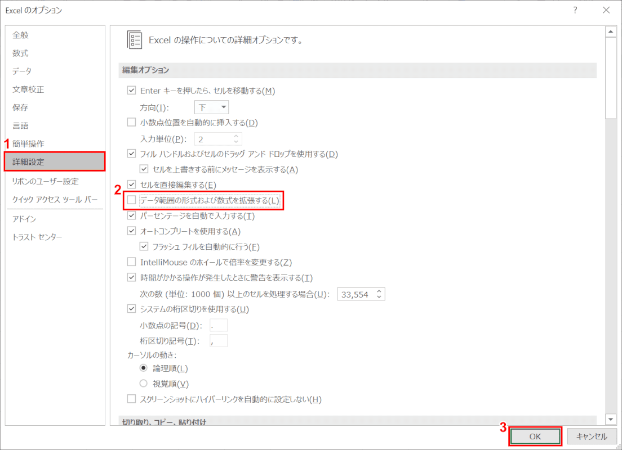Viewport: 622px width, 450px height.
Task: Click the options list icon beside heading
Action: [x=135, y=40]
